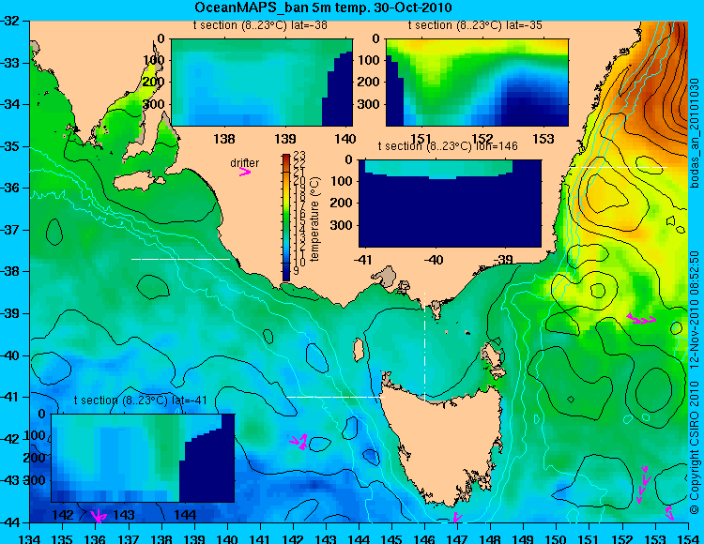Select the drifter marker near 136E at bottom edge

(x=98, y=516)
